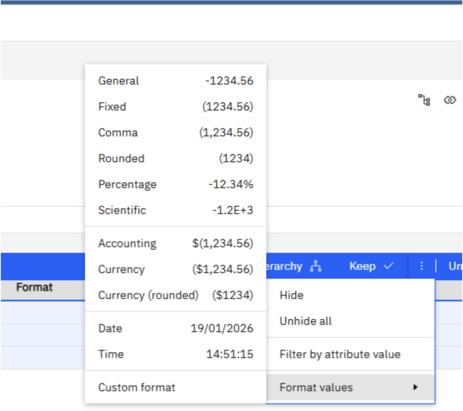Select Filter by attribute value
This screenshot has width=463, height=411.
(x=340, y=354)
